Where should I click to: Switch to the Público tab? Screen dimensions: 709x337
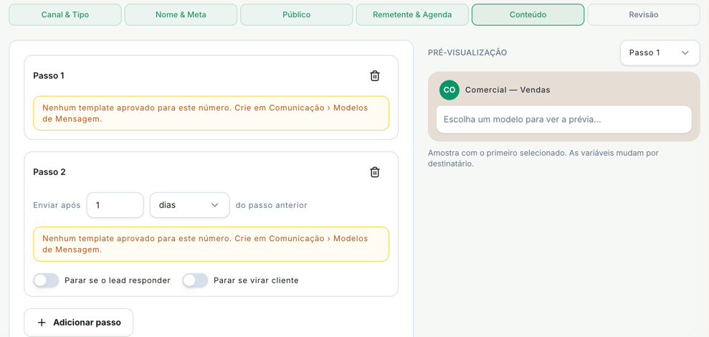(297, 14)
